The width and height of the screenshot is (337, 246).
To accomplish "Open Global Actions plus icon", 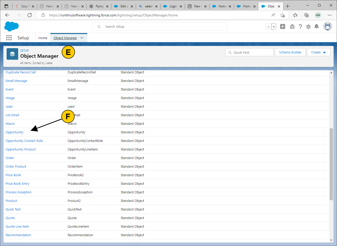I will pos(283,27).
